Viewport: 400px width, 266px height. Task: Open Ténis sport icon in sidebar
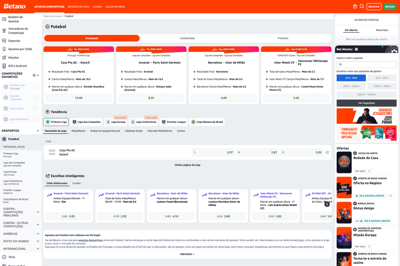[x=4, y=257]
